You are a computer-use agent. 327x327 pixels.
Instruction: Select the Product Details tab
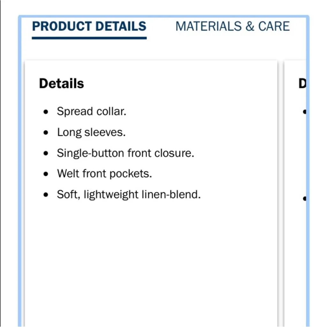(89, 26)
